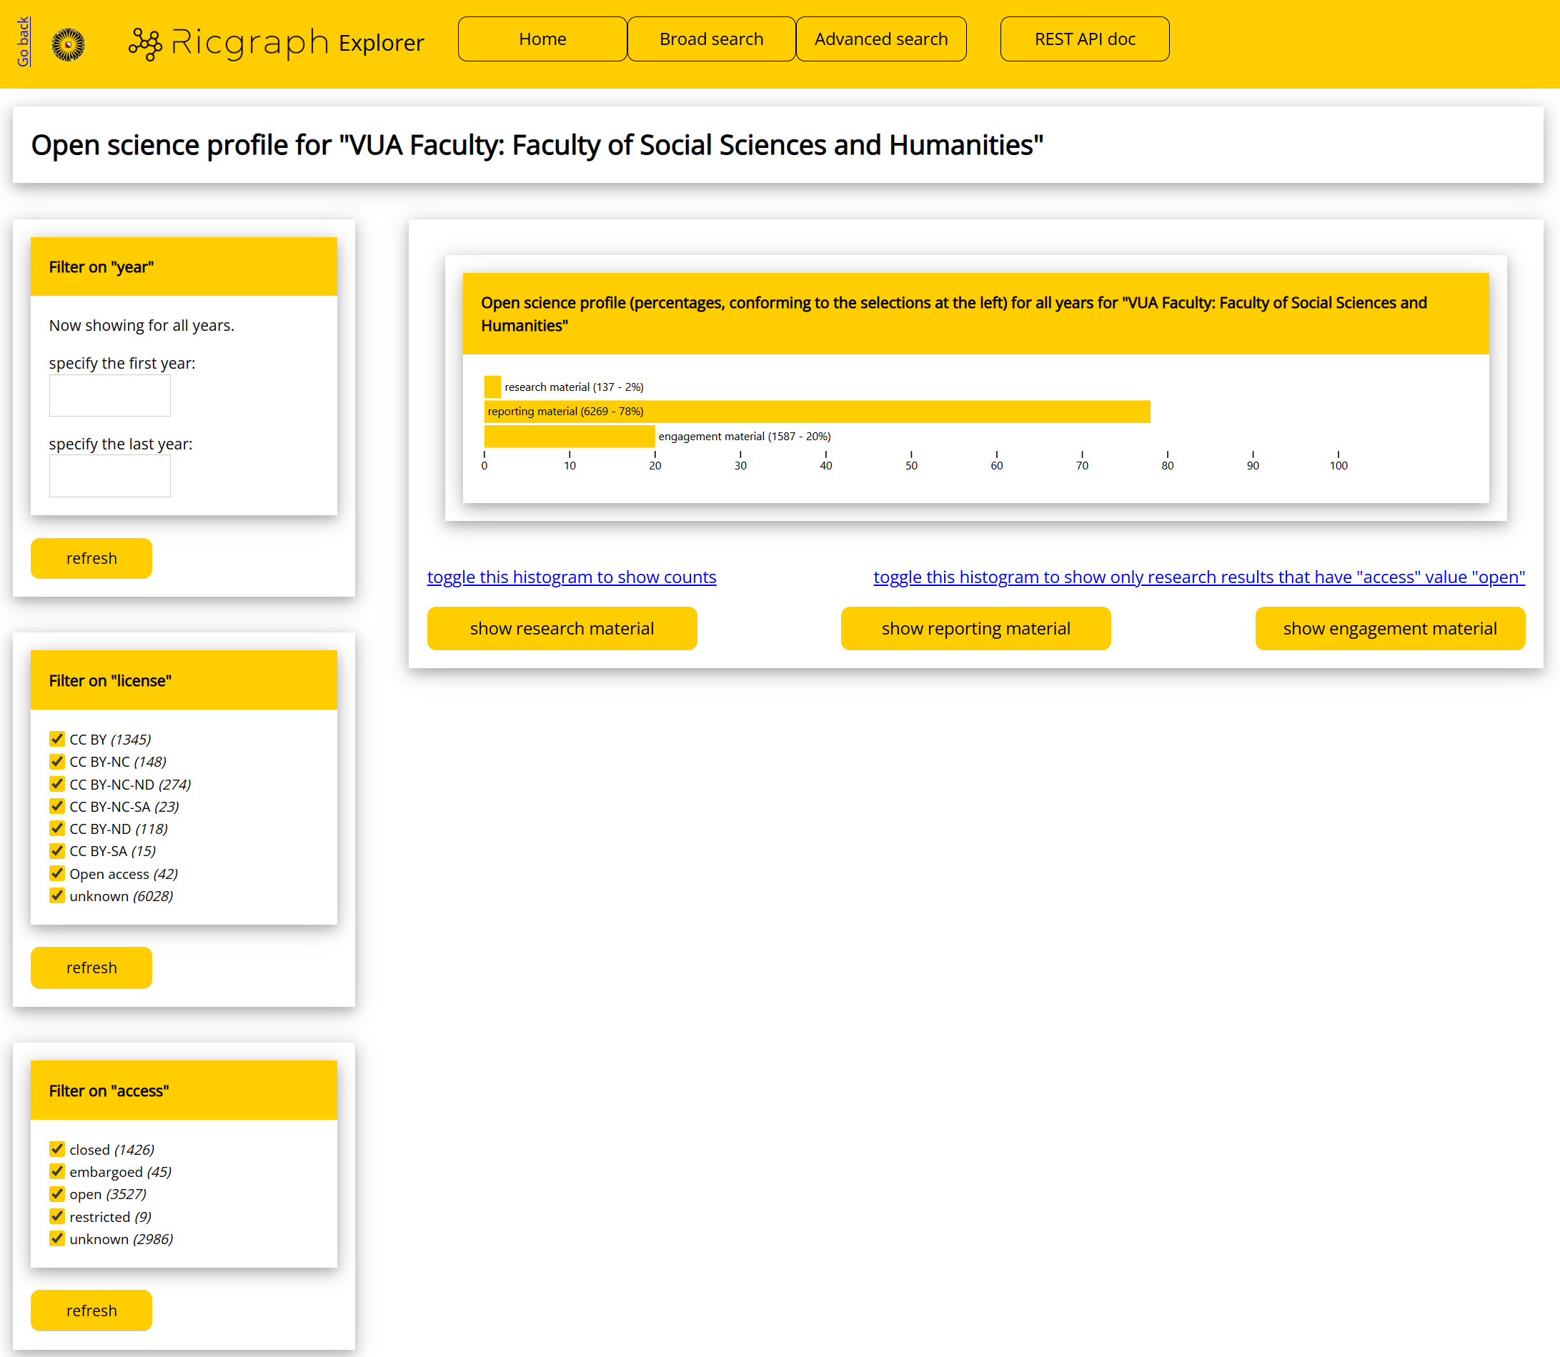Click the Utrecht University sun logo icon

click(x=68, y=45)
